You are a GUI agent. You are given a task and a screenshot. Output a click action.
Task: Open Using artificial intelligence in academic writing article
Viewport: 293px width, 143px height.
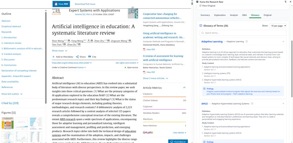point(164,35)
